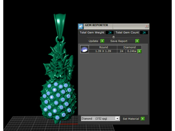Click the green Save Report arrow
The image size is (175, 131).
click(x=137, y=41)
